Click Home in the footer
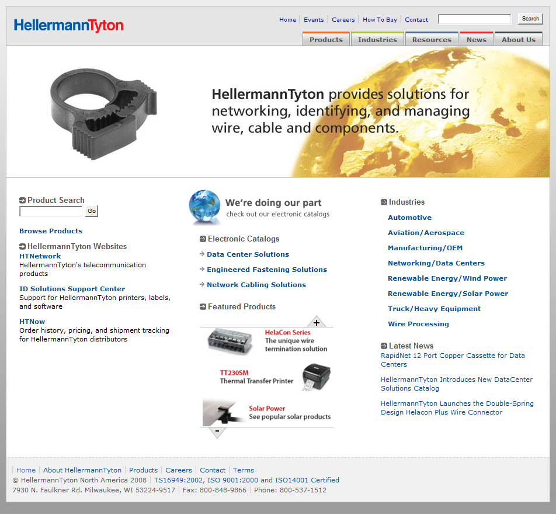The width and height of the screenshot is (556, 514). click(26, 470)
